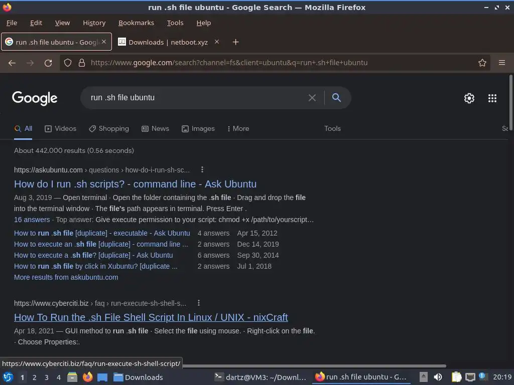Screen dimensions: 514x385
Task: Show the desktop from the taskbar
Action: point(102,377)
